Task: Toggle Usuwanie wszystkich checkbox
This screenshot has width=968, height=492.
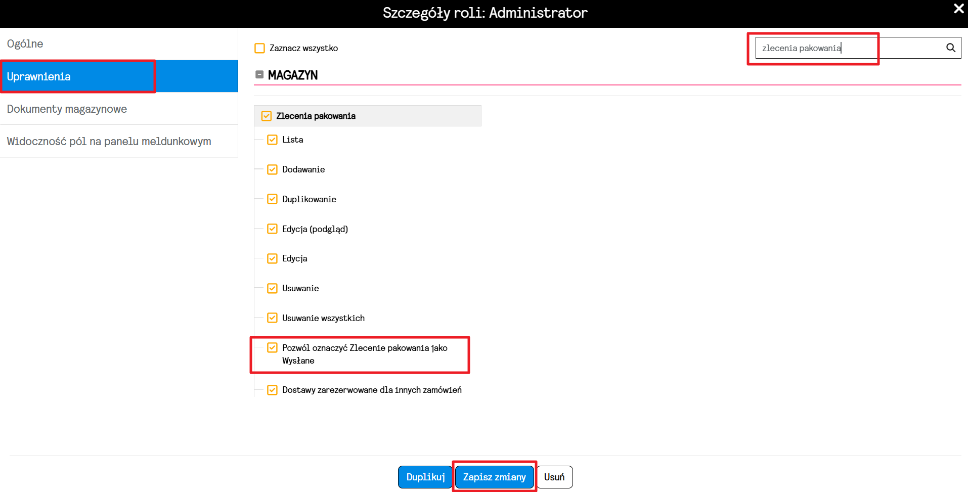Action: point(272,318)
